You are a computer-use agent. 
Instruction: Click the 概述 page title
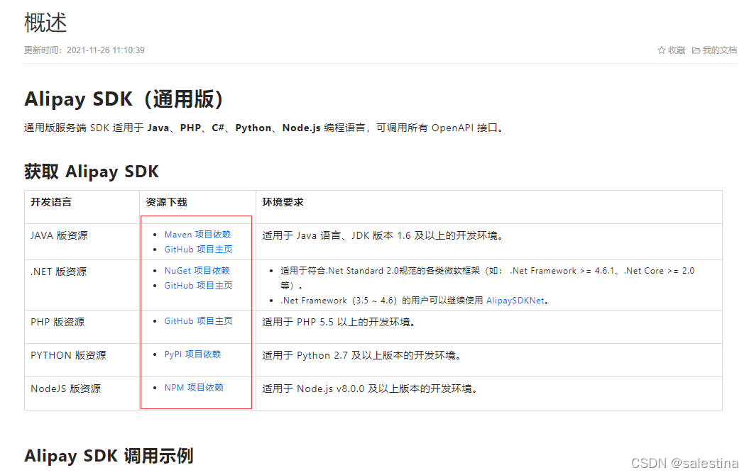click(x=45, y=23)
